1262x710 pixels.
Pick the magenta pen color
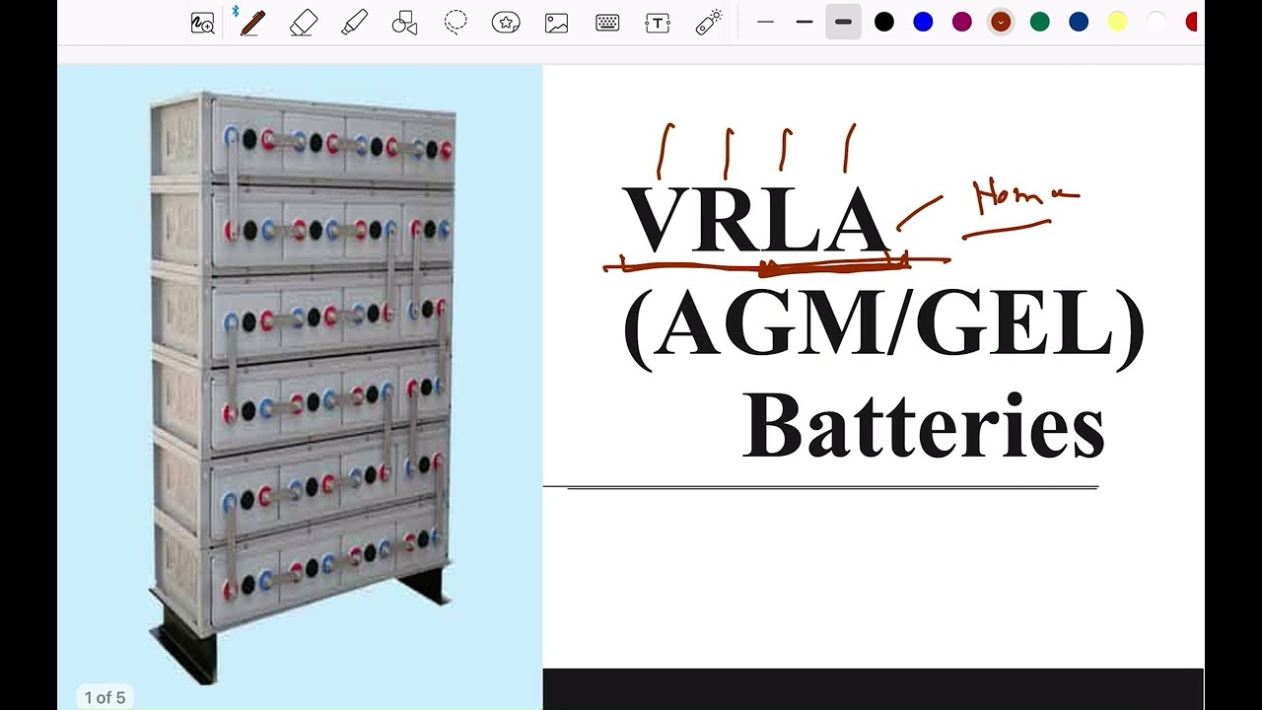[962, 22]
